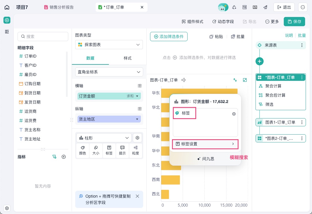This screenshot has width=312, height=214.
Task: Click the green add-new plus icon in left sidebar
Action: point(7,20)
